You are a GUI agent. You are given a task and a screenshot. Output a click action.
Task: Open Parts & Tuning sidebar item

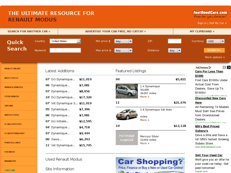(x=12, y=115)
